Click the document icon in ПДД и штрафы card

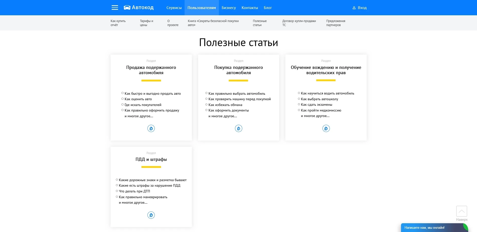(x=151, y=215)
